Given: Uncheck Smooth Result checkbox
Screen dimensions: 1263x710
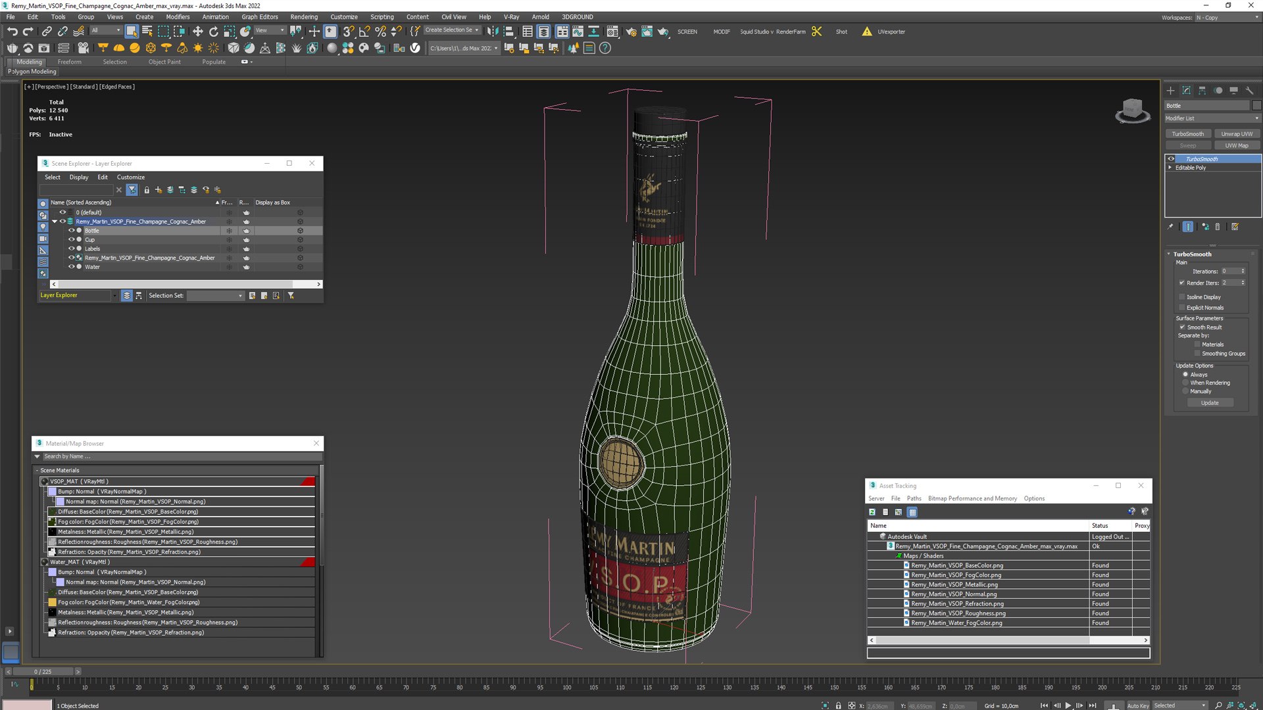Looking at the screenshot, I should click(1182, 327).
